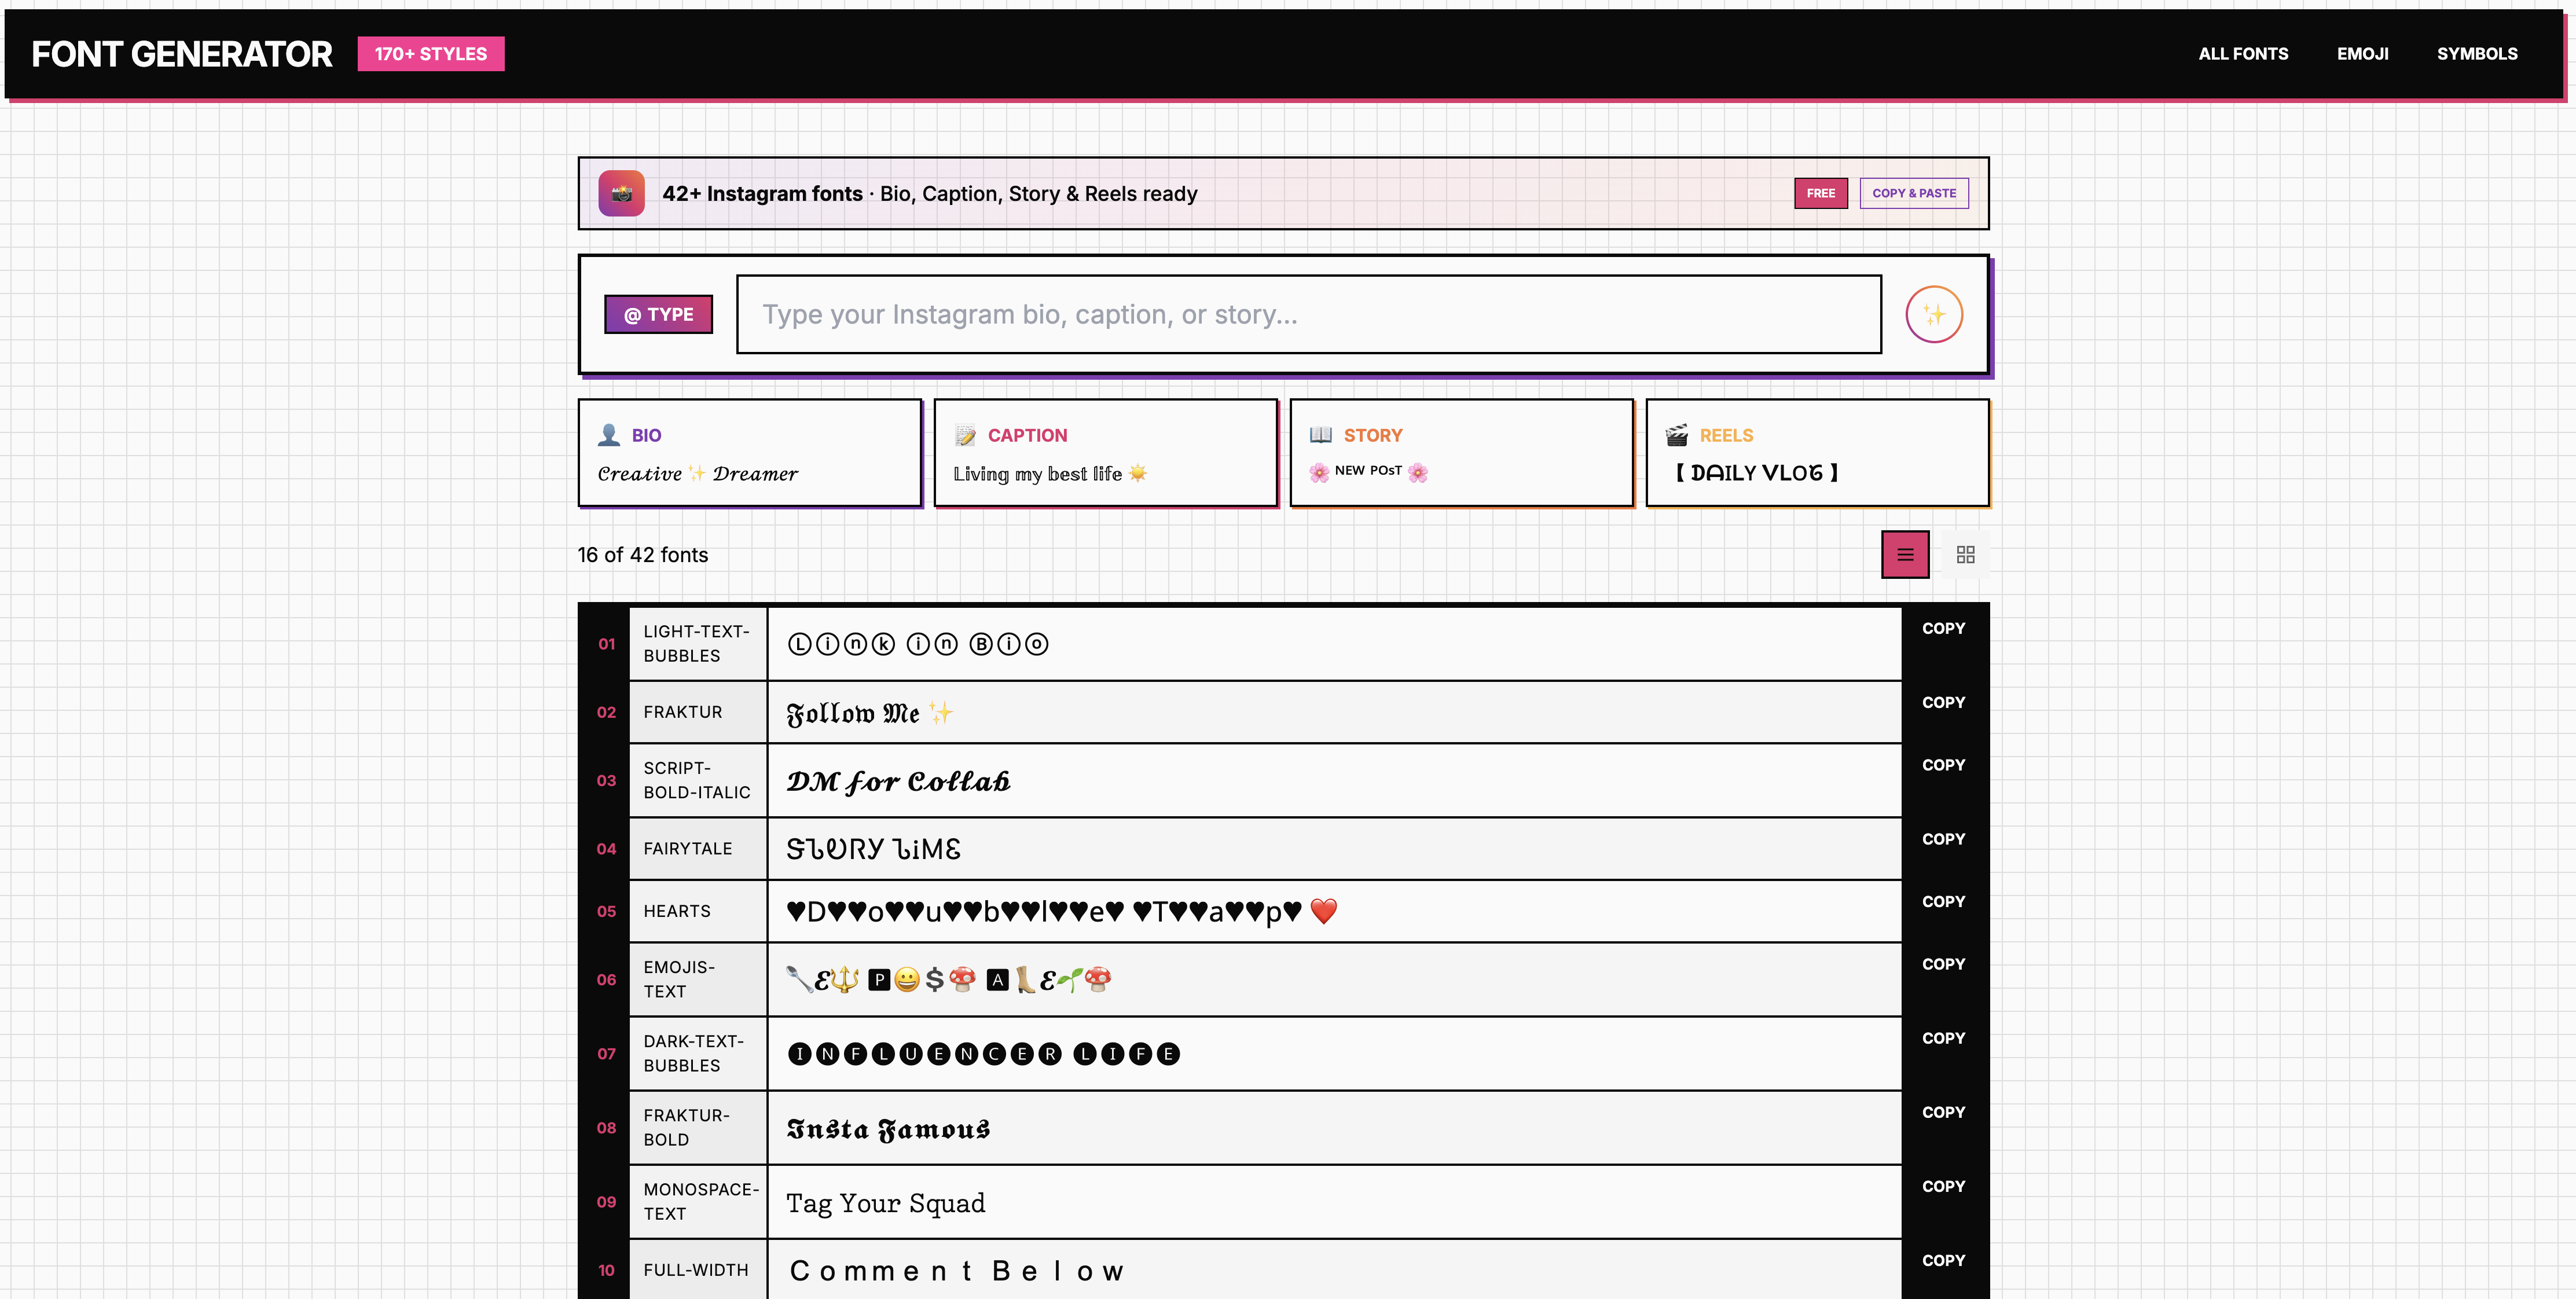The height and width of the screenshot is (1299, 2576).
Task: Copy the MONOSPACE-TEXT Tag Your Squad font
Action: (x=1943, y=1186)
